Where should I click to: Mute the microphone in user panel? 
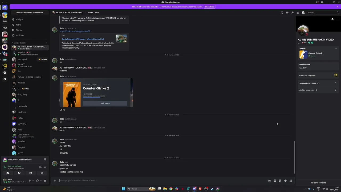tap(30, 181)
